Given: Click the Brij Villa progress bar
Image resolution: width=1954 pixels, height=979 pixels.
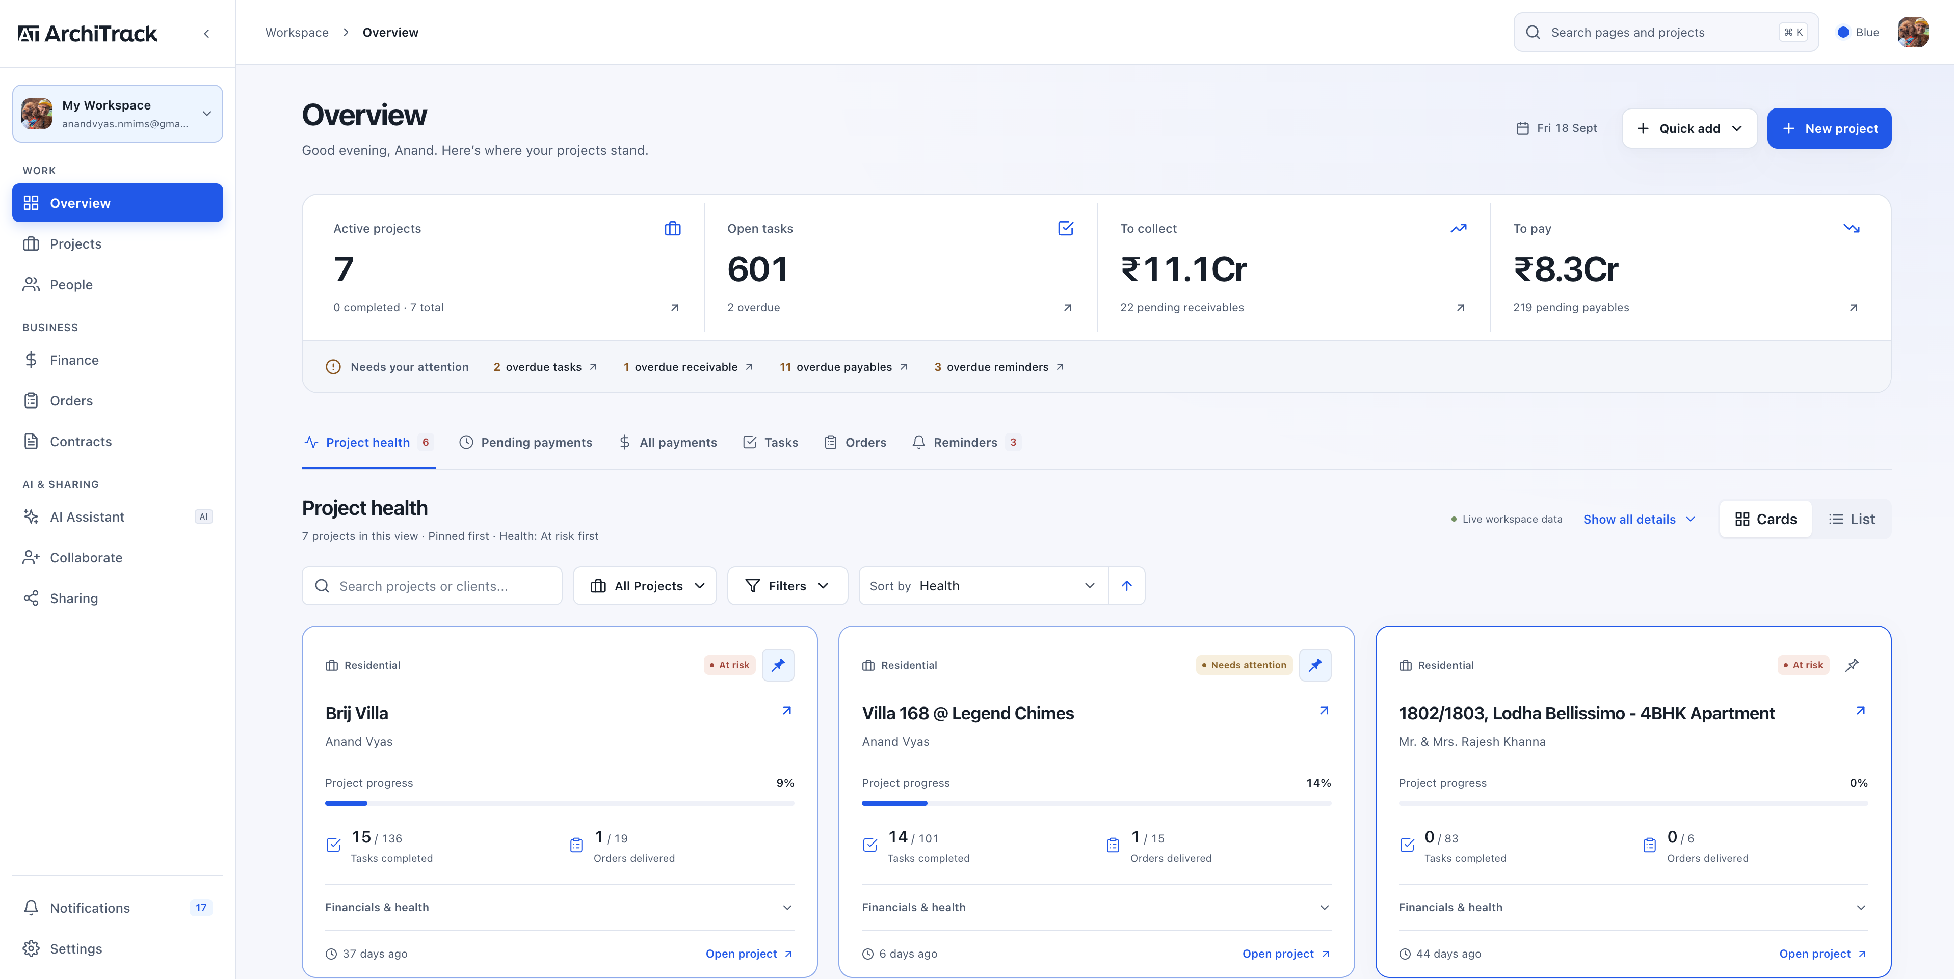Looking at the screenshot, I should coord(559,802).
